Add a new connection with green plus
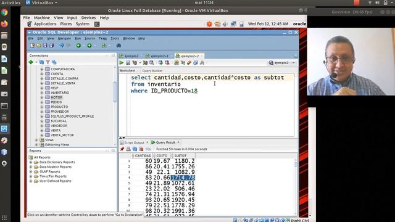Viewport: 395px width, 222px height. (x=31, y=62)
